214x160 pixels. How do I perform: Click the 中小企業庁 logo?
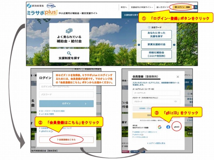pyautogui.click(x=51, y=6)
